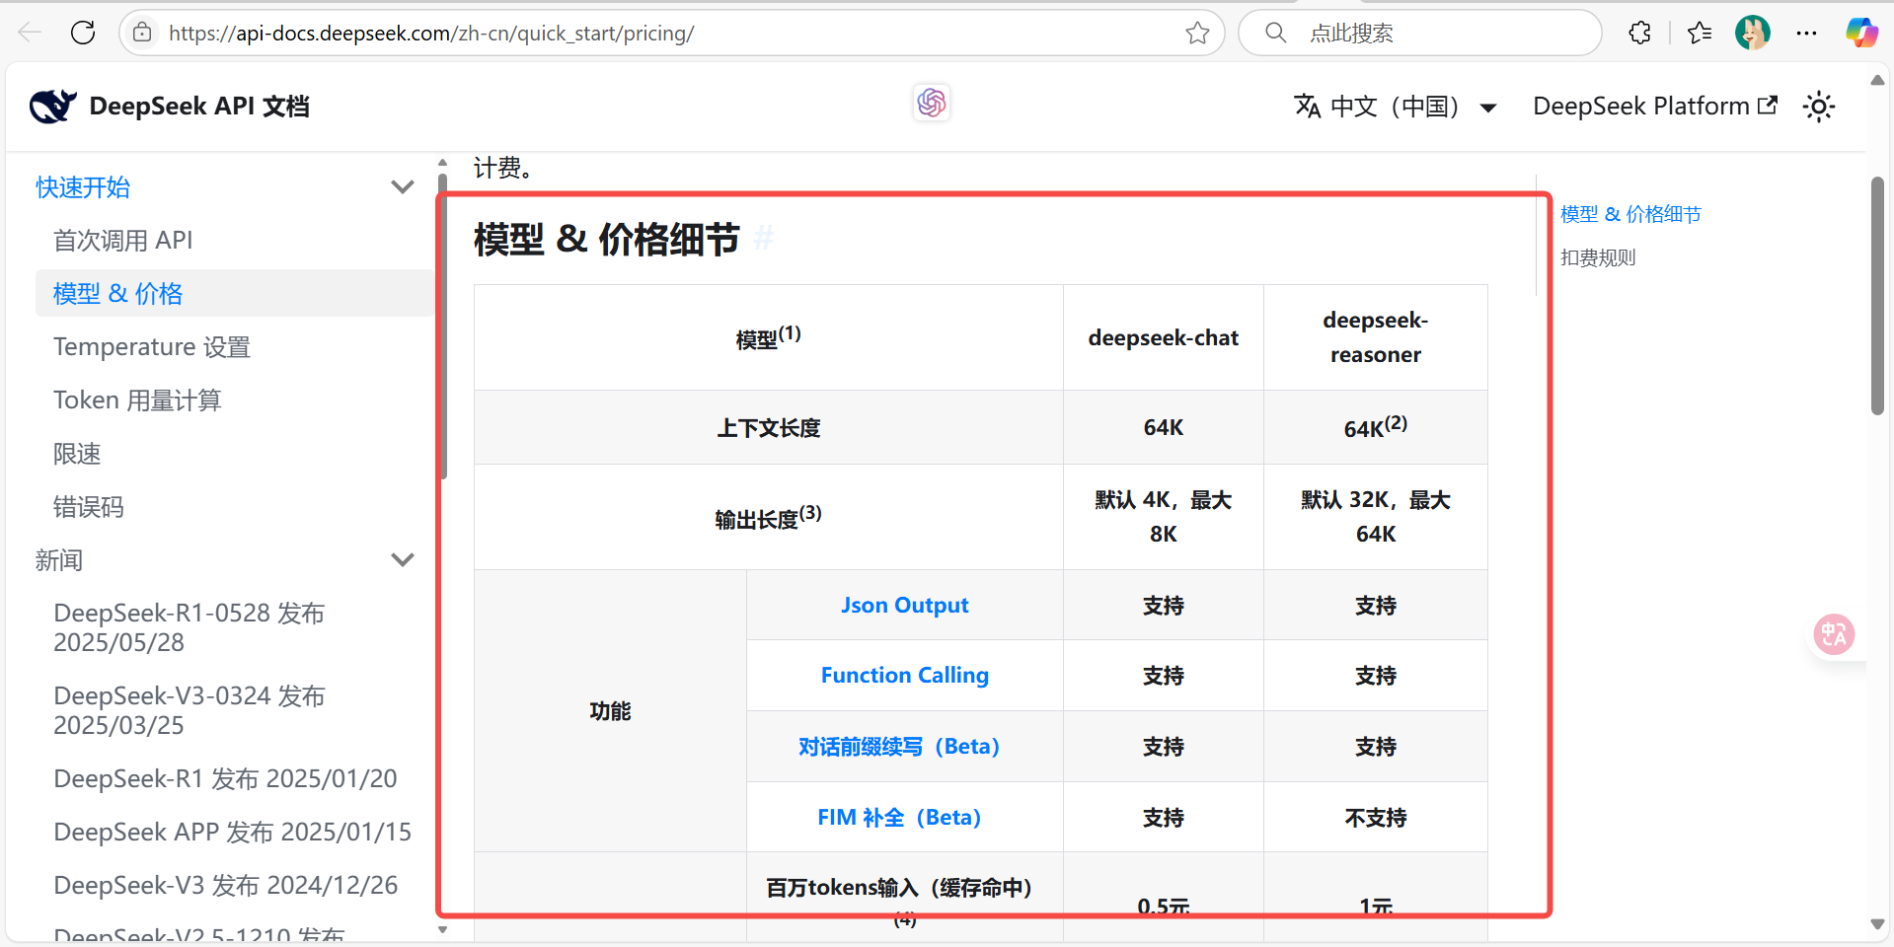Image resolution: width=1894 pixels, height=947 pixels.
Task: Click the site lock icon in address bar
Action: pos(142,33)
